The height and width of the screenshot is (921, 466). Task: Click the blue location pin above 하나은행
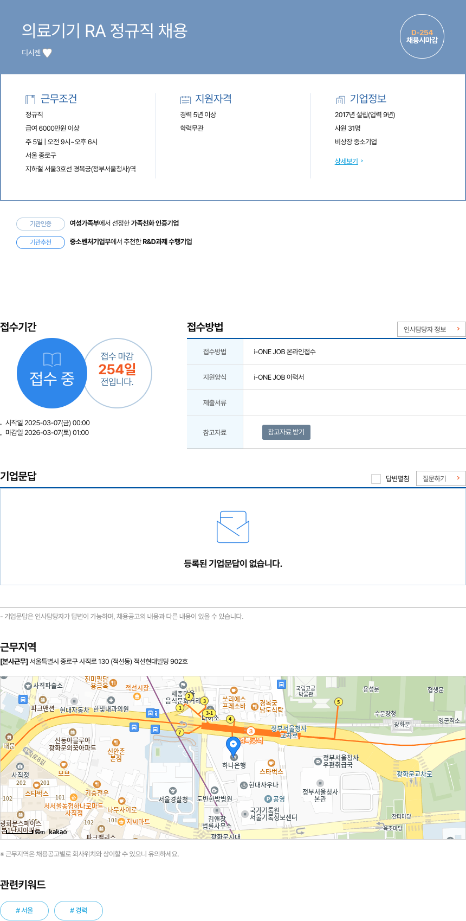[x=233, y=746]
